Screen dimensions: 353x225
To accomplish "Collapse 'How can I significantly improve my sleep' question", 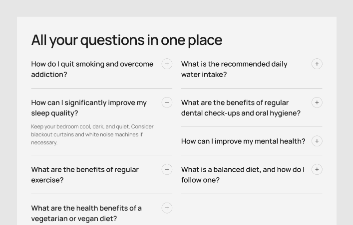I will pyautogui.click(x=89, y=108).
